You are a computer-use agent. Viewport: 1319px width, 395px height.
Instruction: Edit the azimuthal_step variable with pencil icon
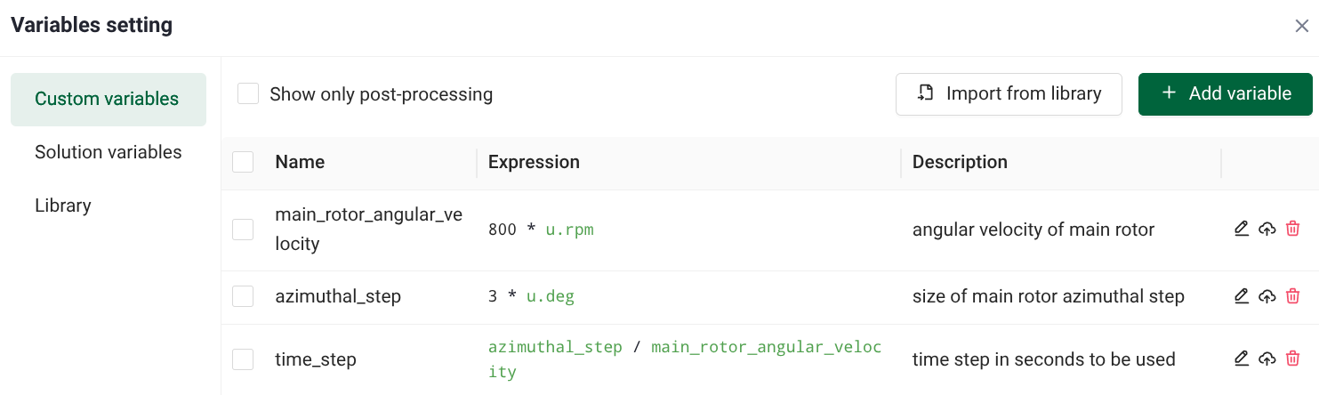(x=1242, y=296)
